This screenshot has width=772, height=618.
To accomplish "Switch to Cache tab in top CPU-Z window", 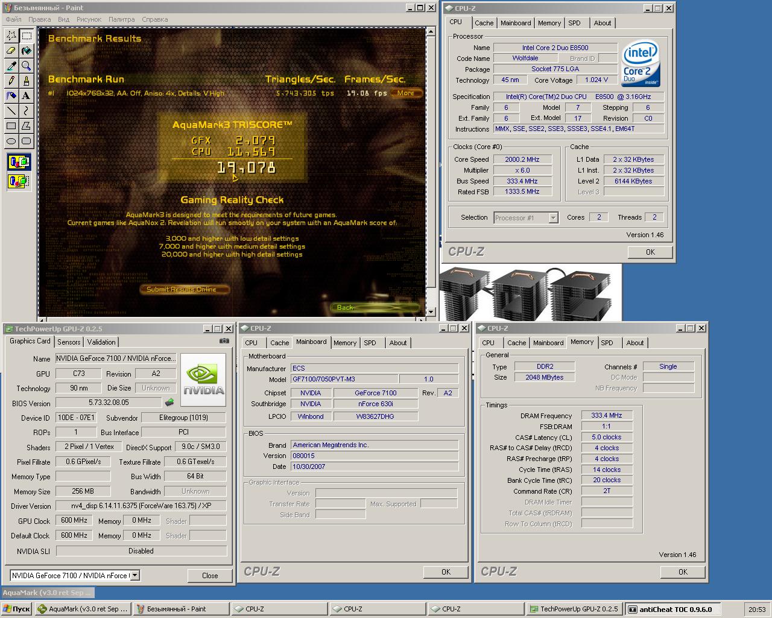I will 484,23.
